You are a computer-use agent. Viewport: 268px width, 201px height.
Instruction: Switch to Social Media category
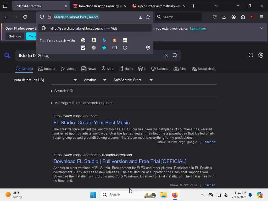tap(204, 69)
